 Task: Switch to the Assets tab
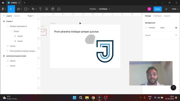[17, 16]
